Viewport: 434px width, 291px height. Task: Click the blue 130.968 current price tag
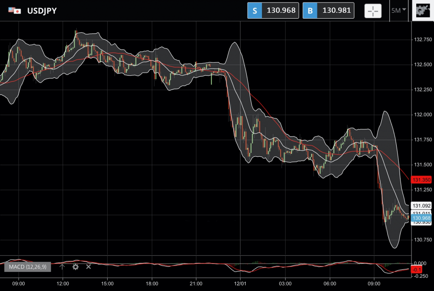(421, 218)
